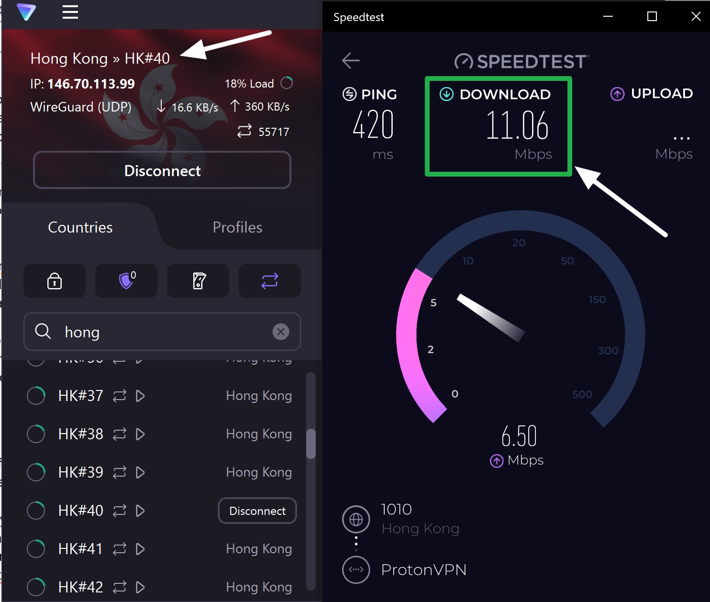Click the UPLOAD result icon
This screenshot has width=710, height=602.
pos(618,94)
